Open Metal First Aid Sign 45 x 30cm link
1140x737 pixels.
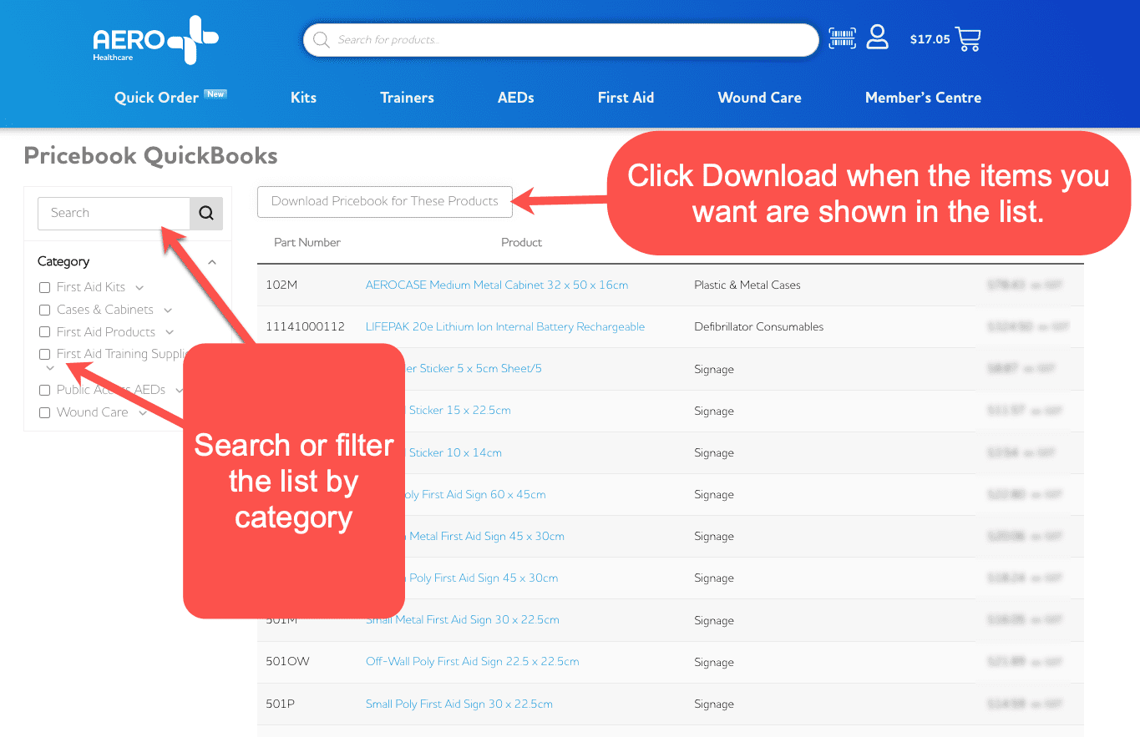pyautogui.click(x=484, y=536)
